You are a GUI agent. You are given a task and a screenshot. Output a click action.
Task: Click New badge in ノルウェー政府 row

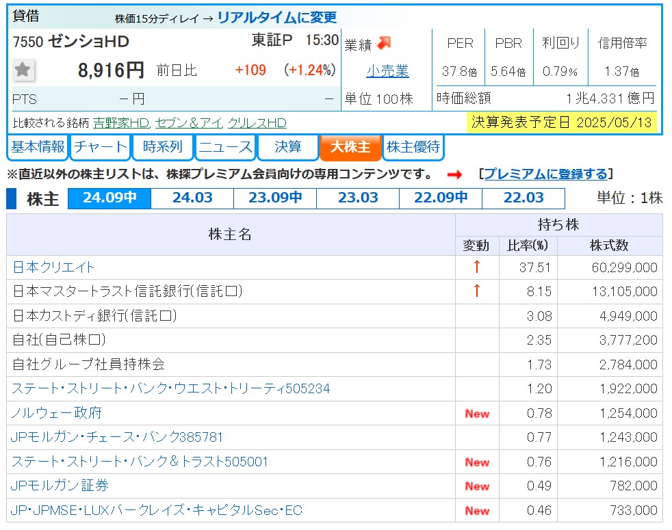click(x=477, y=414)
